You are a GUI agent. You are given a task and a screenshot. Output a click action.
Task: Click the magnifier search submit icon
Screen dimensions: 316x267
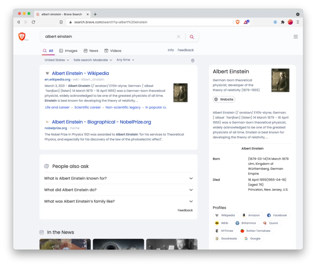point(192,37)
